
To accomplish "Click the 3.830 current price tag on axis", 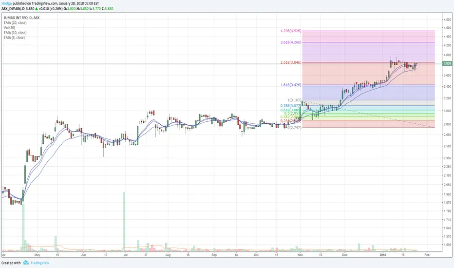I will click(x=447, y=63).
